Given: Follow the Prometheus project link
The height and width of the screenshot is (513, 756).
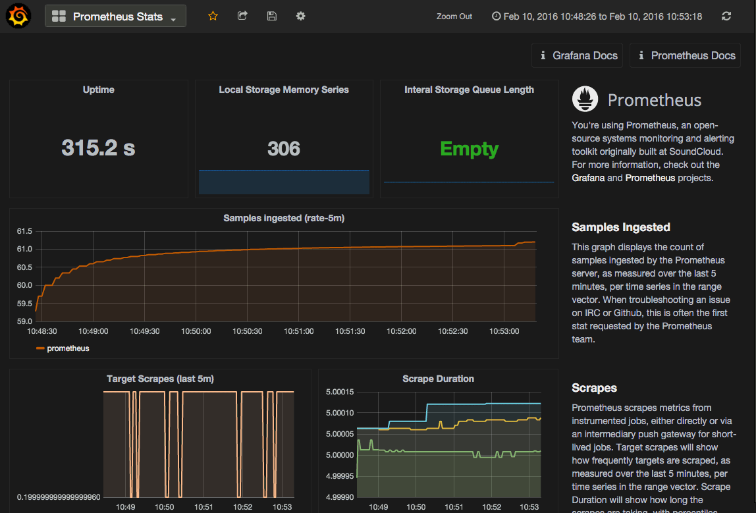Looking at the screenshot, I should pos(650,178).
